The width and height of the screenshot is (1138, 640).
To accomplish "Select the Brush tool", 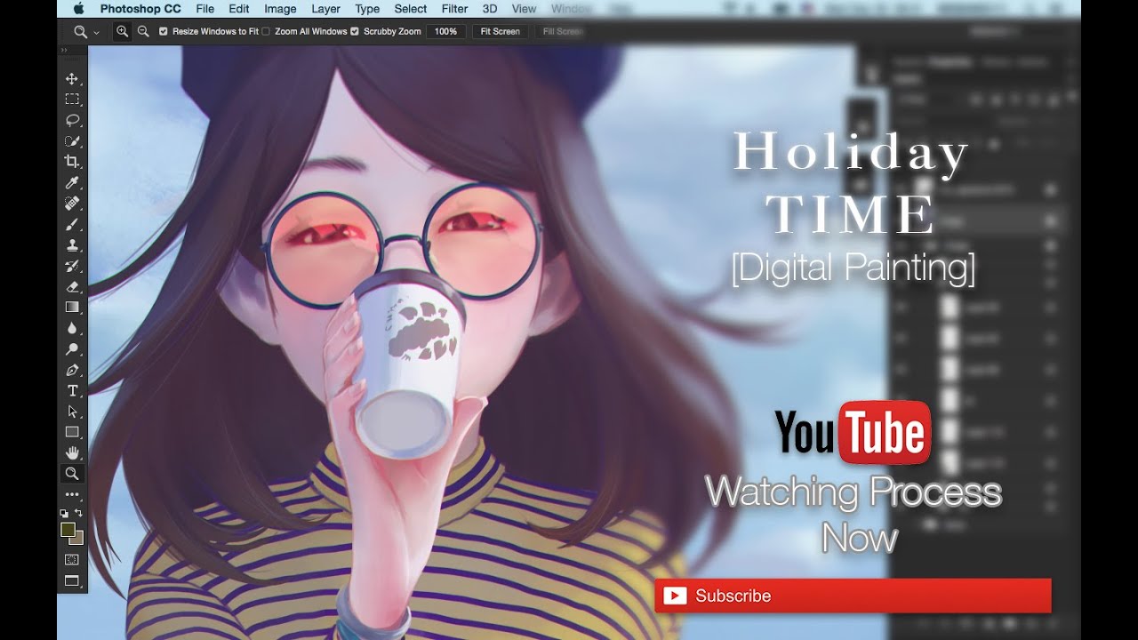I will (72, 224).
